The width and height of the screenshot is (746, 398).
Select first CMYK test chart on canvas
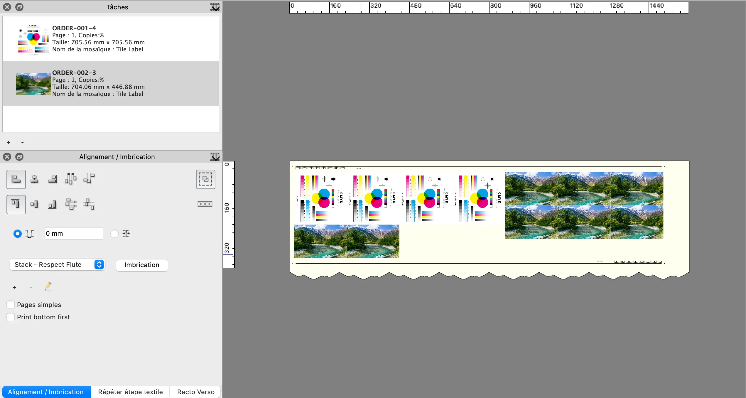320,198
